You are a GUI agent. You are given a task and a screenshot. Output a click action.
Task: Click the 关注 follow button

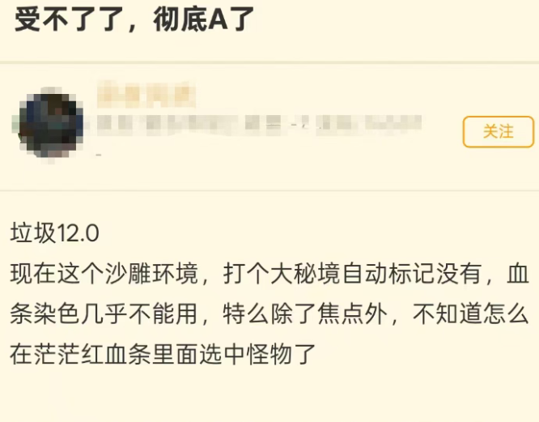tap(498, 132)
